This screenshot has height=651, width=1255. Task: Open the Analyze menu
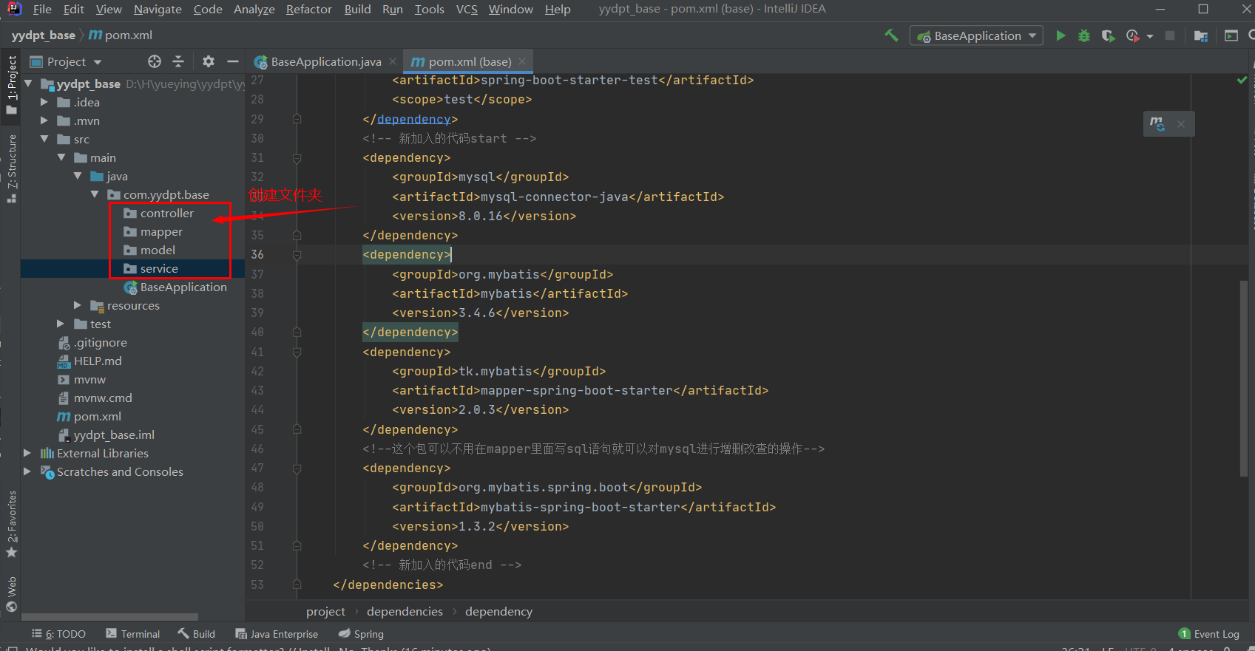click(x=254, y=9)
